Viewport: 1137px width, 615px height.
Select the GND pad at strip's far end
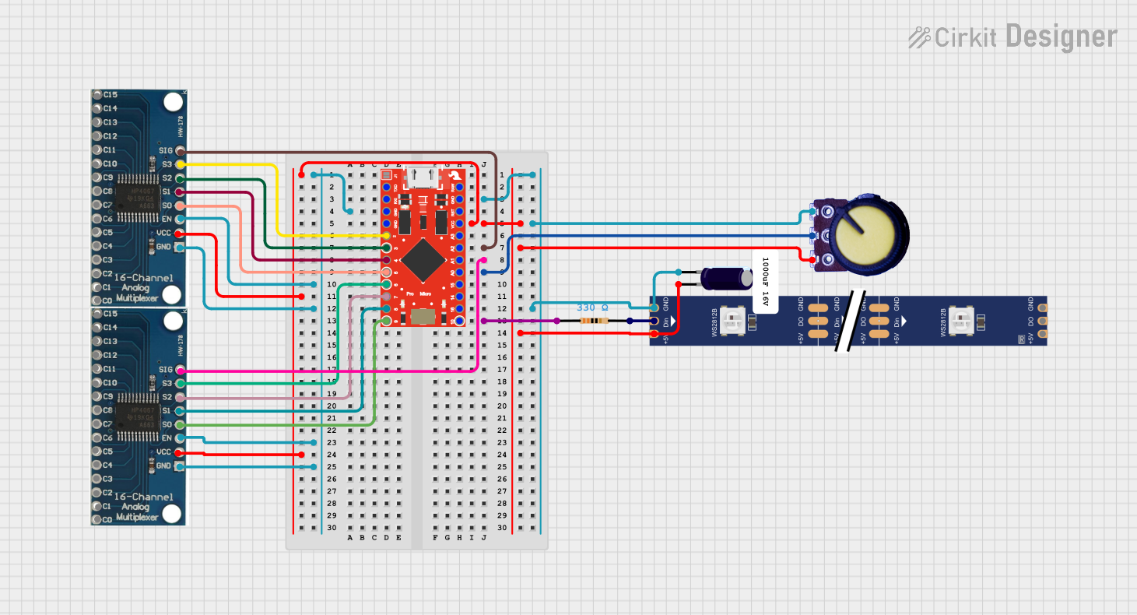(1042, 307)
